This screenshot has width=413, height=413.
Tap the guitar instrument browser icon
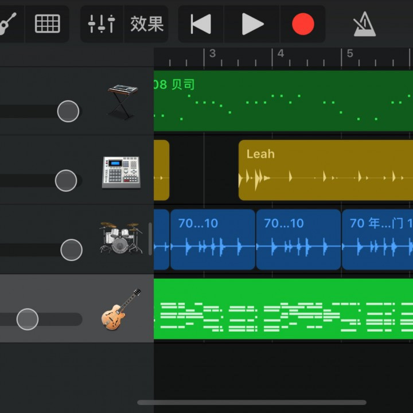tap(7, 24)
